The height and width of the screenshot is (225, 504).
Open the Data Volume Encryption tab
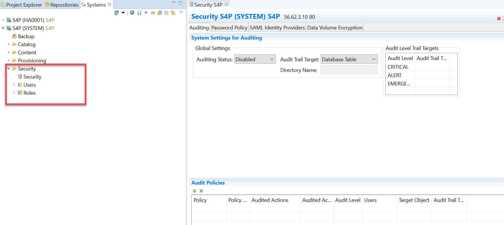pyautogui.click(x=335, y=27)
